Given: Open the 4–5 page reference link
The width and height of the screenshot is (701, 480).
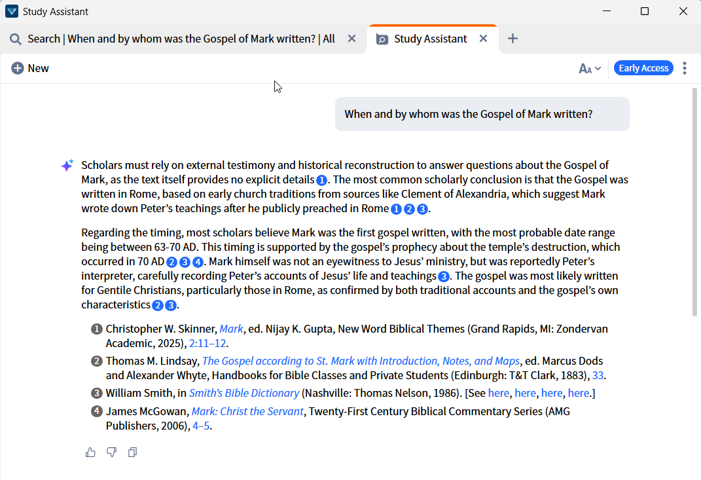Looking at the screenshot, I should 201,426.
